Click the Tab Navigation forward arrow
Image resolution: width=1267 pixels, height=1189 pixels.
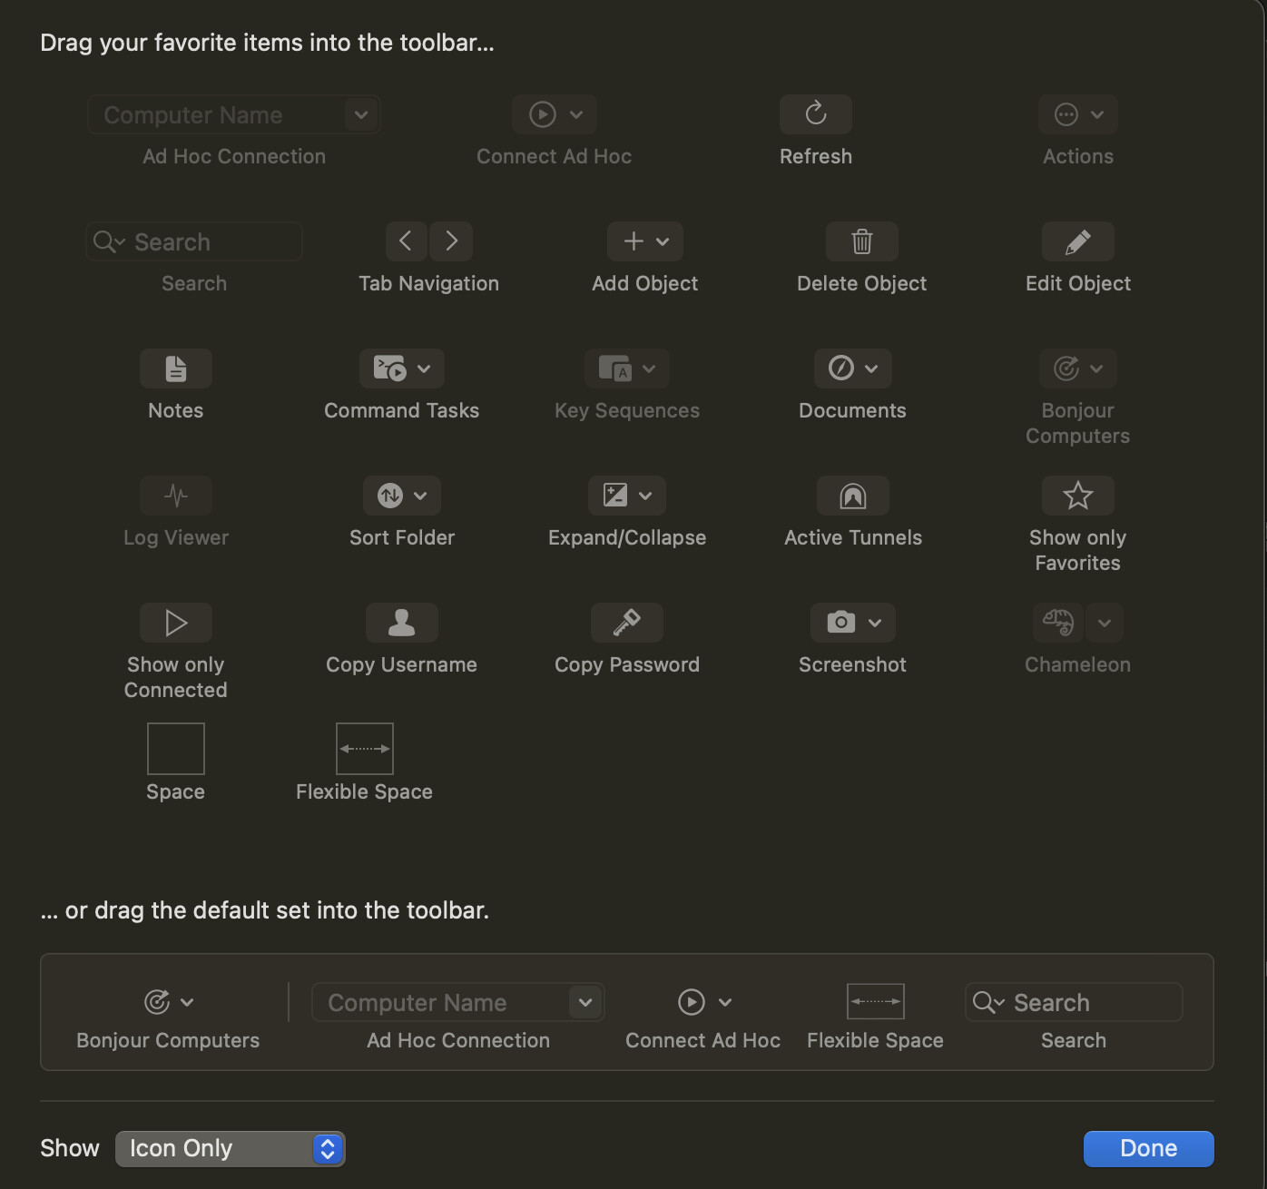click(x=451, y=241)
